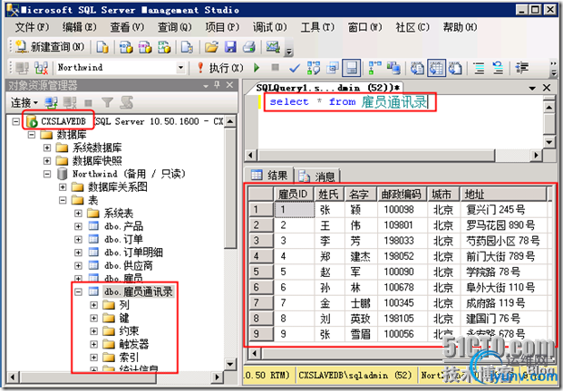Expand the dbo.订单明细 table node
The width and height of the screenshot is (563, 391).
pyautogui.click(x=78, y=253)
